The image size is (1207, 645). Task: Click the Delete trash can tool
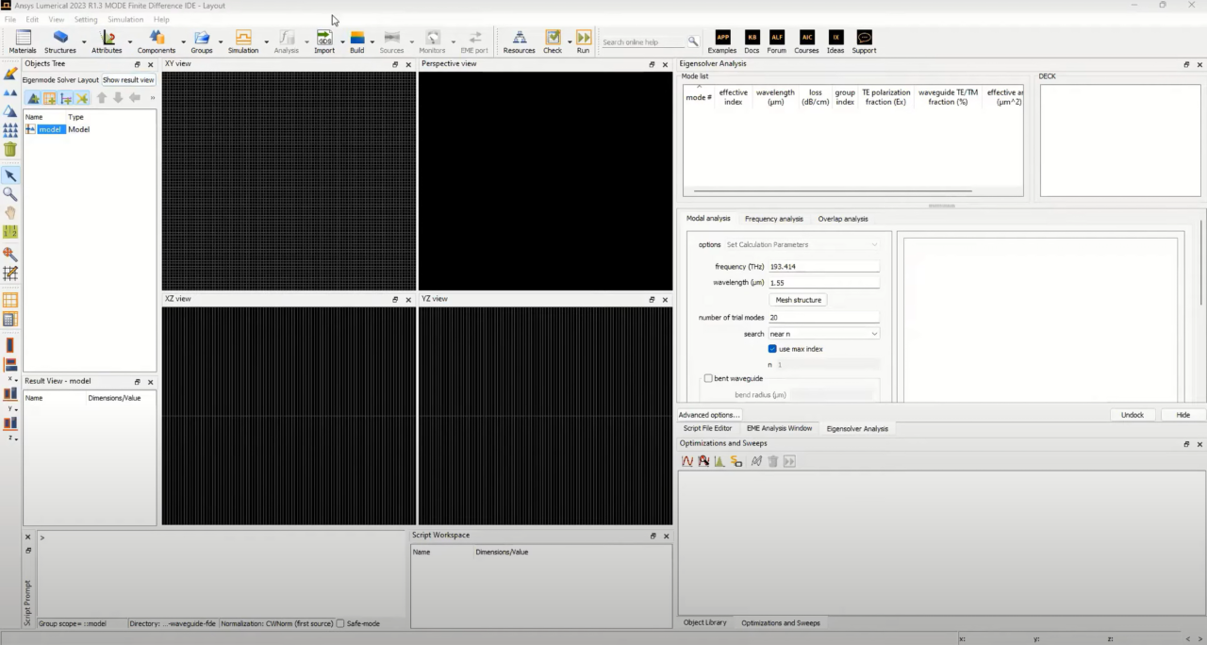(10, 149)
